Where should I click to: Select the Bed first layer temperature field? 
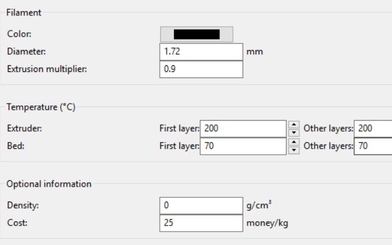coord(243,146)
